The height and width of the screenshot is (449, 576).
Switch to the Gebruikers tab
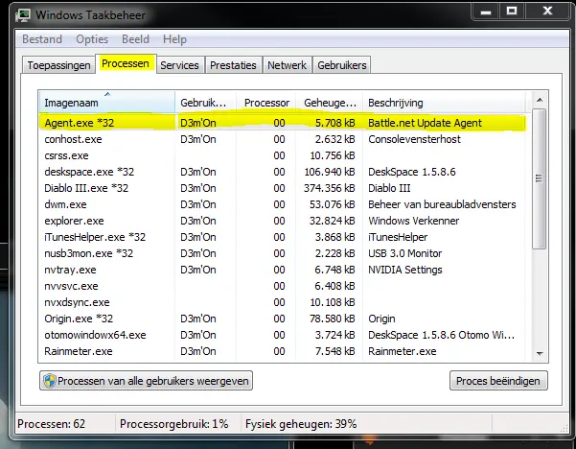tap(342, 65)
